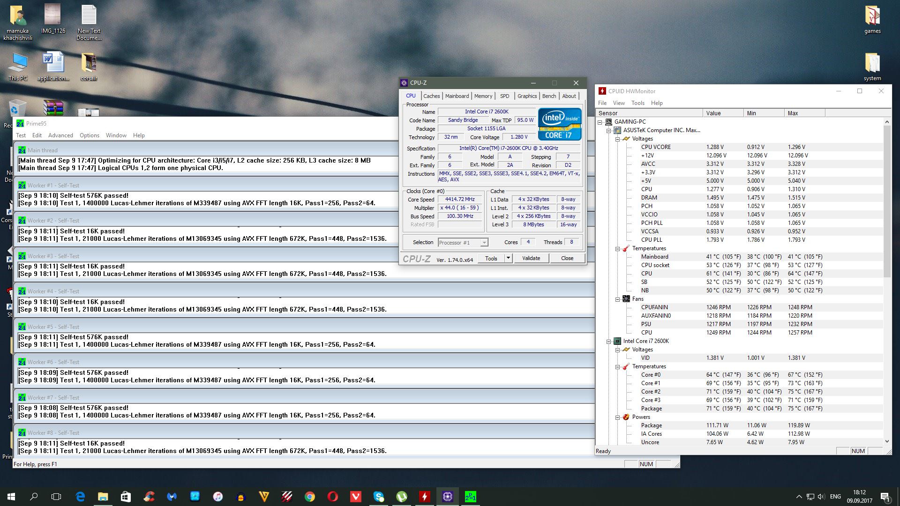This screenshot has height=506, width=900.
Task: Open the system desktop folder
Action: pyautogui.click(x=872, y=67)
